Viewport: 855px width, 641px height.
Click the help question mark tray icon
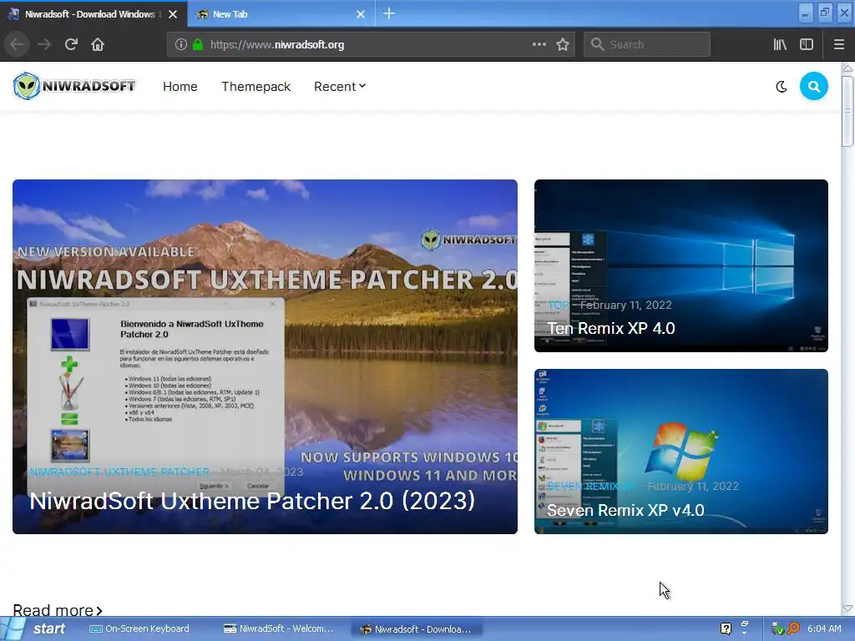point(726,628)
